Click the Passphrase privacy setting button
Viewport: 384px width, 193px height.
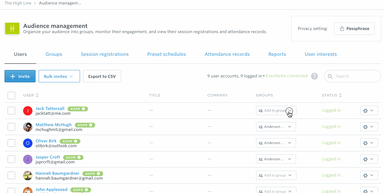[354, 29]
